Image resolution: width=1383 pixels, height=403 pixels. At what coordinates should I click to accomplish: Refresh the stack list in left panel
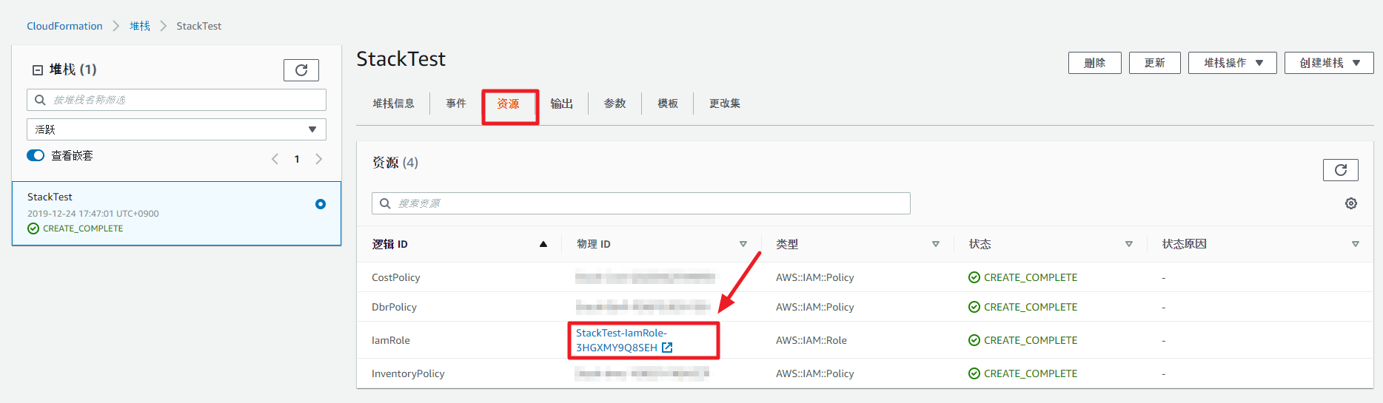301,70
